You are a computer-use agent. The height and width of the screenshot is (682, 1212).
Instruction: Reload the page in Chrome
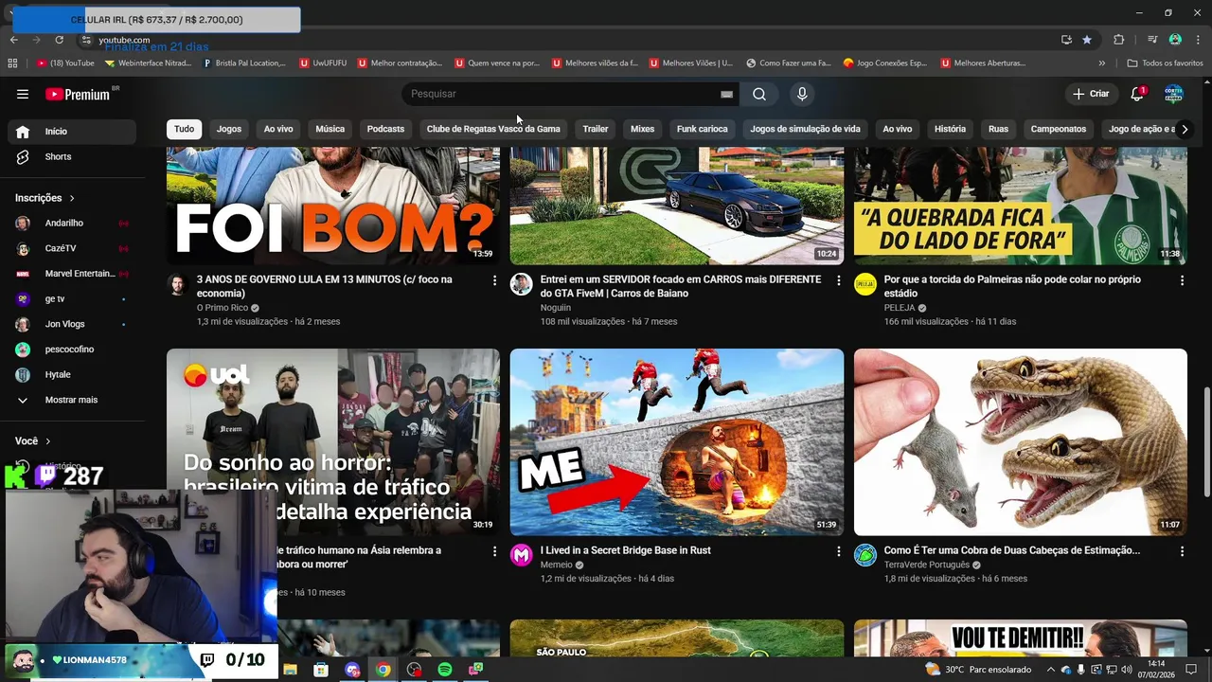(59, 40)
